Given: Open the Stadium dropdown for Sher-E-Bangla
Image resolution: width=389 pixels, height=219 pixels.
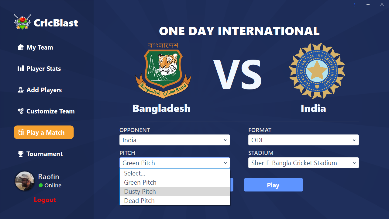Looking at the screenshot, I should point(304,163).
